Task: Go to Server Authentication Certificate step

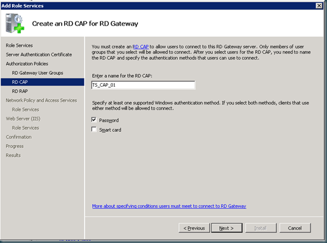Action: [x=39, y=55]
